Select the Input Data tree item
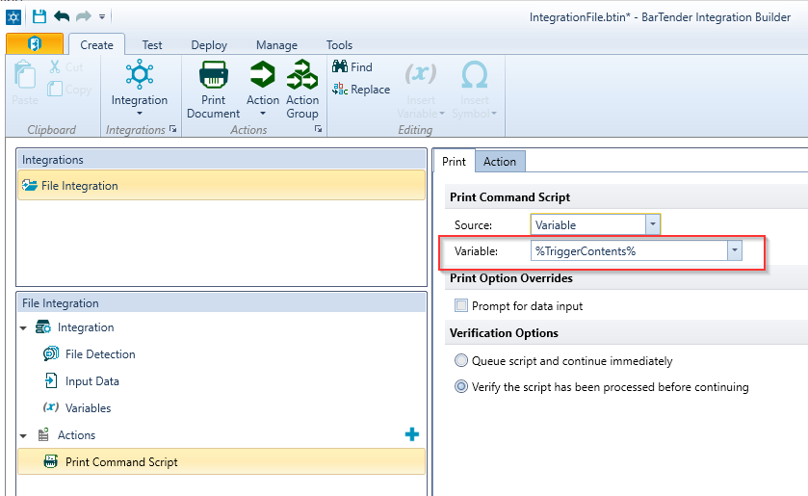Image resolution: width=808 pixels, height=496 pixels. coord(91,381)
